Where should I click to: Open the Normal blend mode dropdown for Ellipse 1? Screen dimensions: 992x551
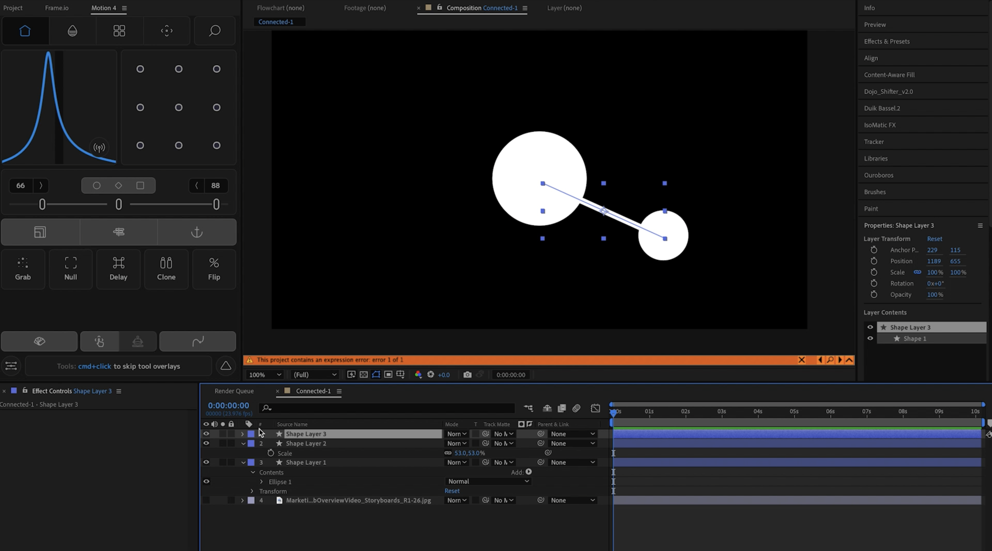(488, 481)
